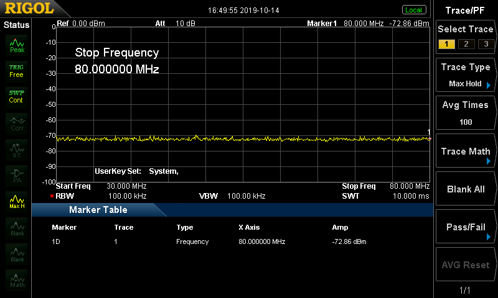498x298 pixels.
Task: Select trace 1 in Select Trace
Action: coord(446,44)
